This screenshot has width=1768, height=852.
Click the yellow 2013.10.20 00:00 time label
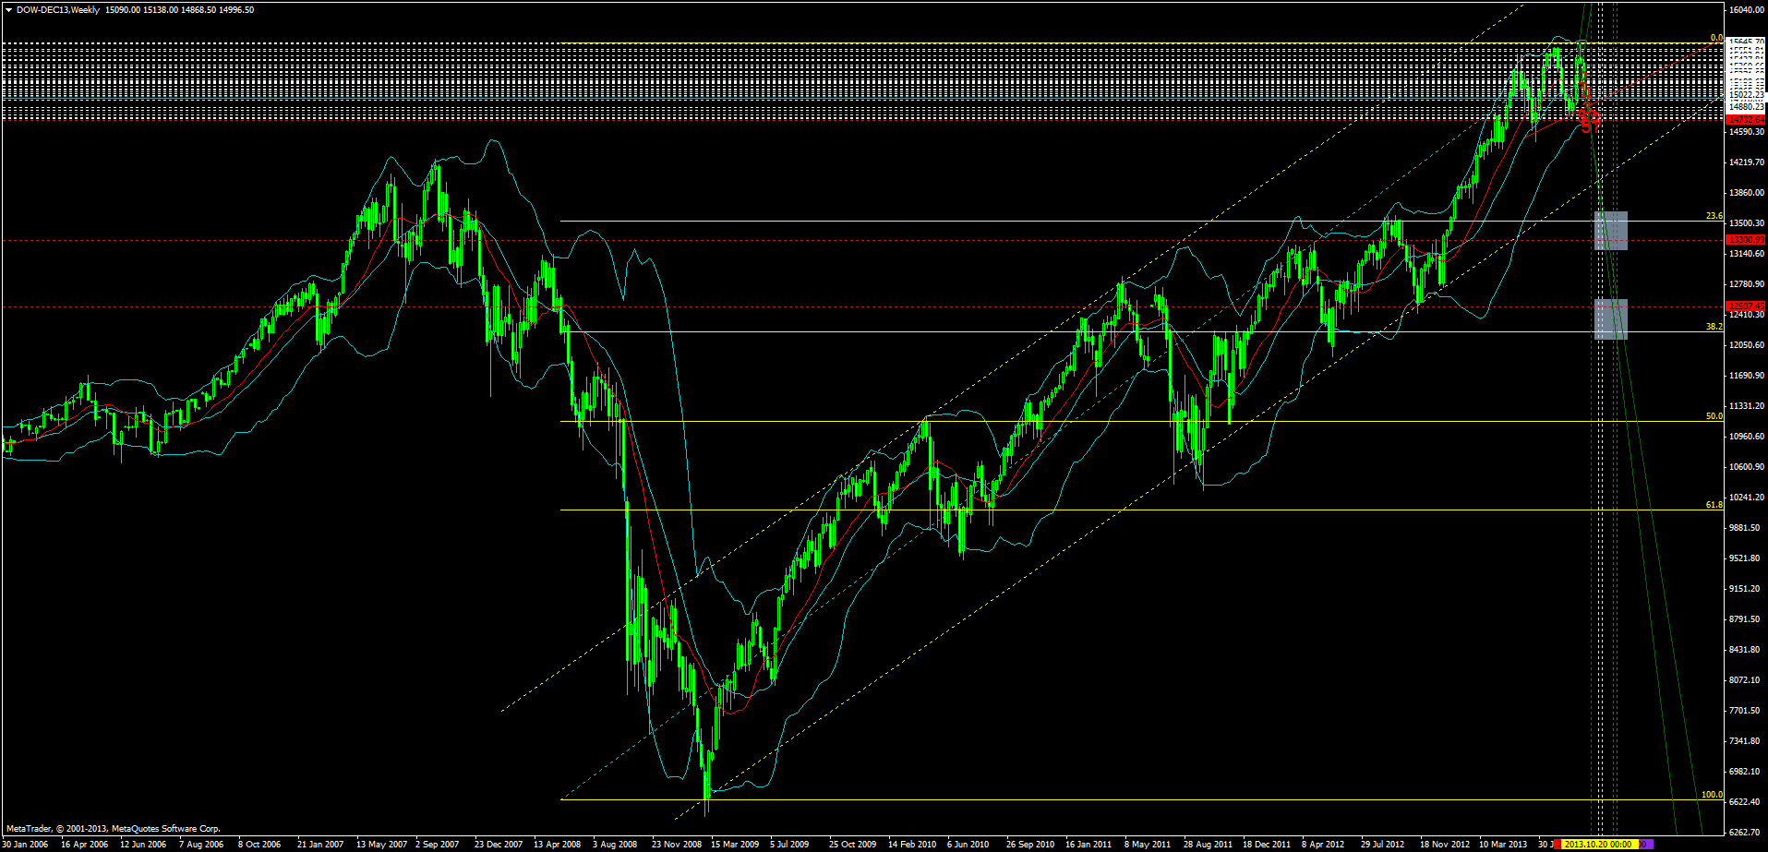[1597, 843]
